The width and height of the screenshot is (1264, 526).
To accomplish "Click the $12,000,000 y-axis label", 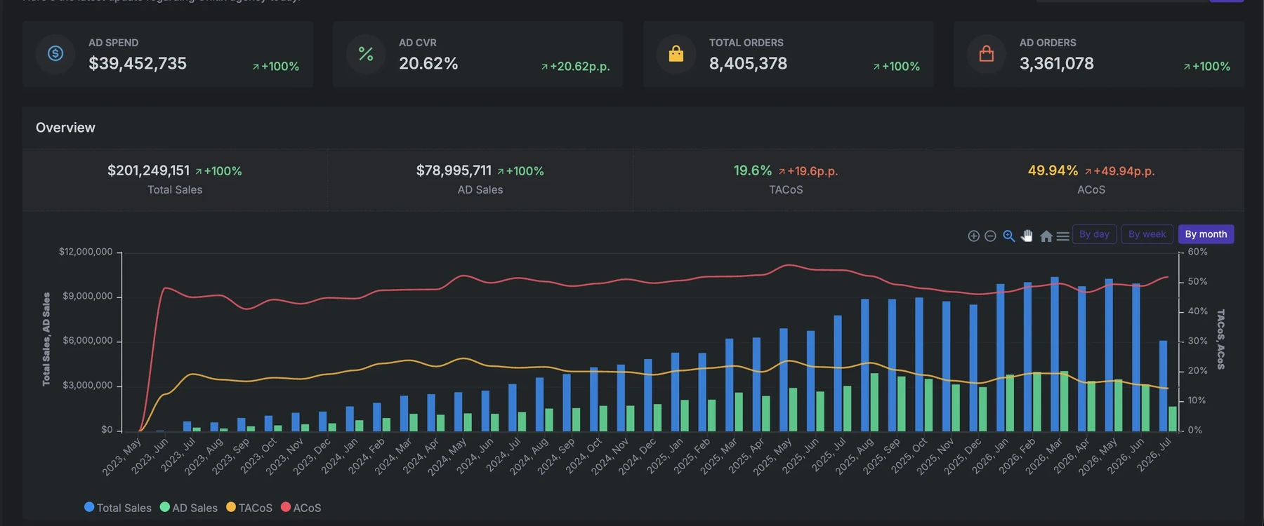I will coord(86,252).
